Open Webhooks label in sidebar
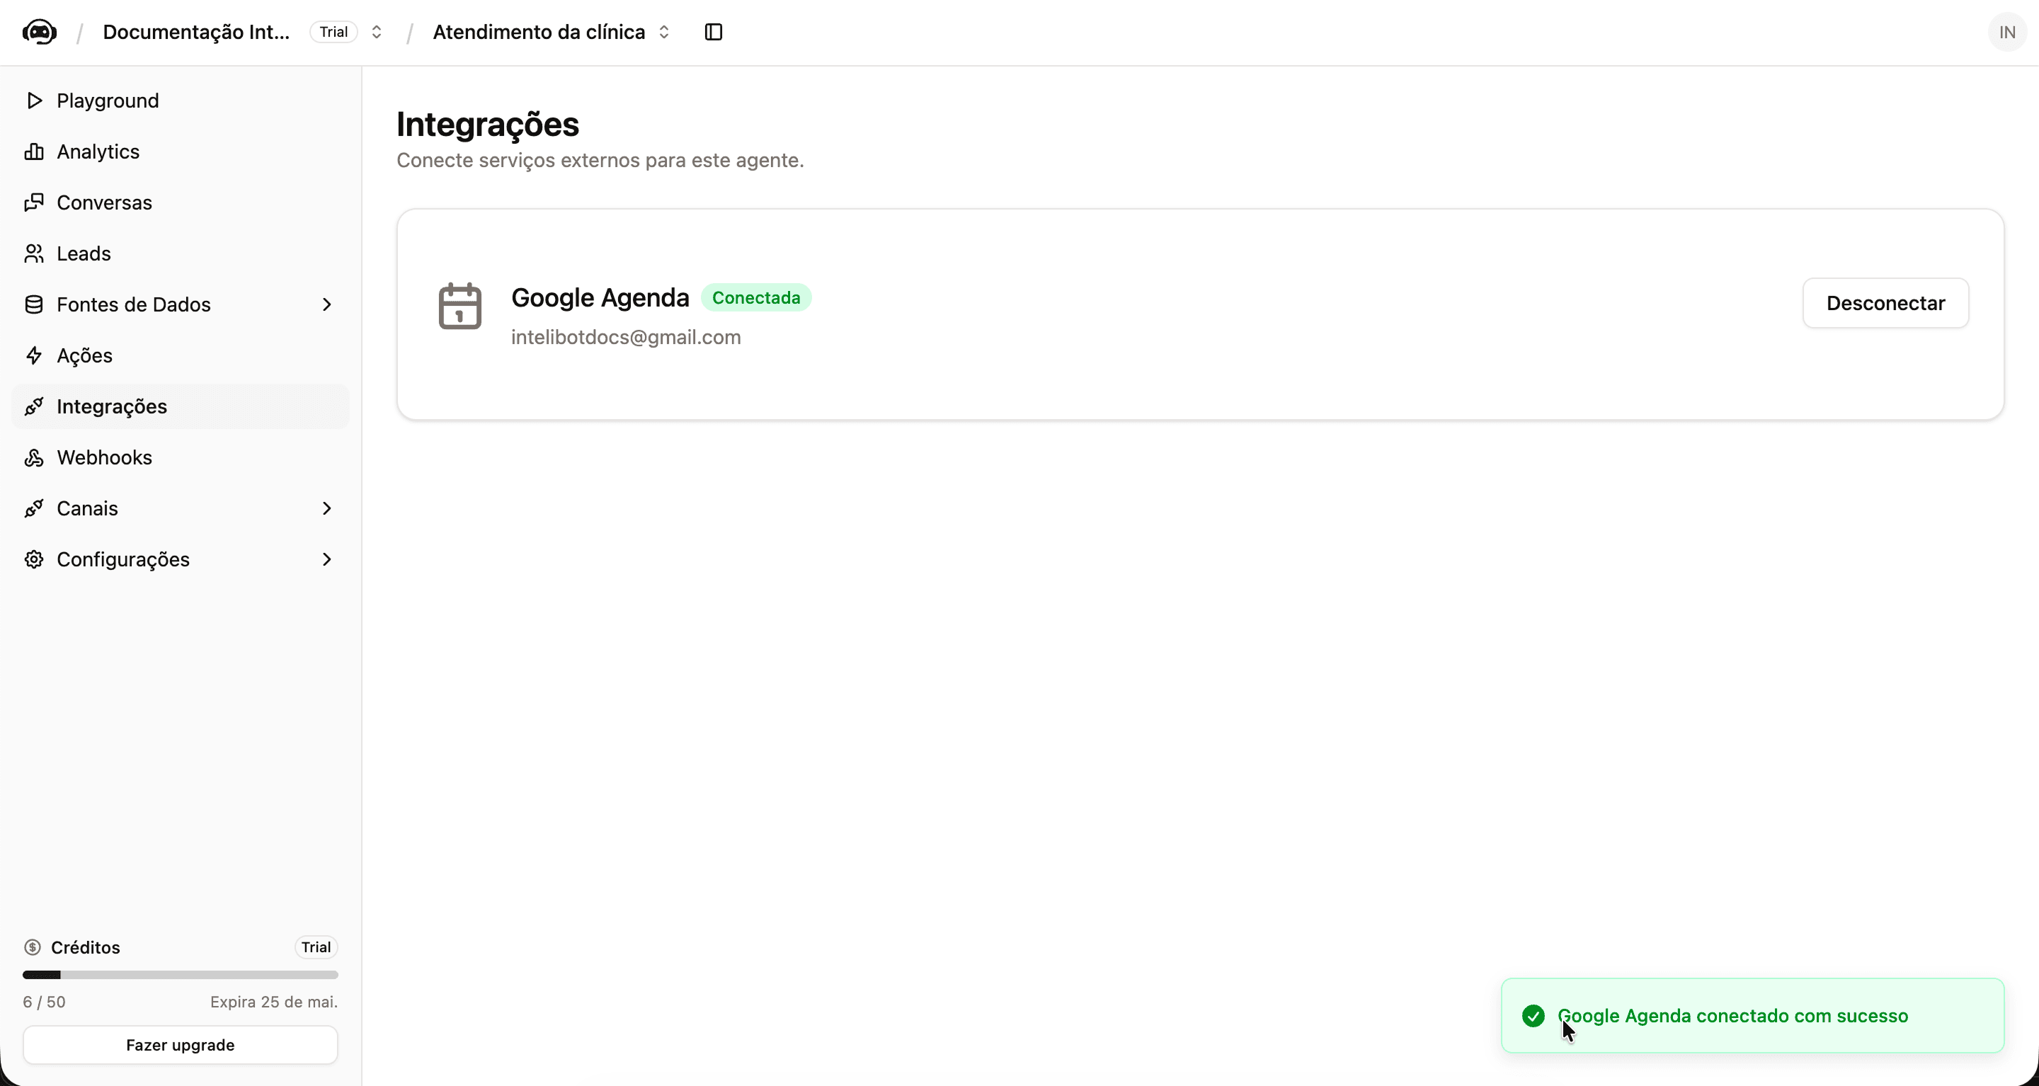Viewport: 2039px width, 1086px height. (x=105, y=457)
